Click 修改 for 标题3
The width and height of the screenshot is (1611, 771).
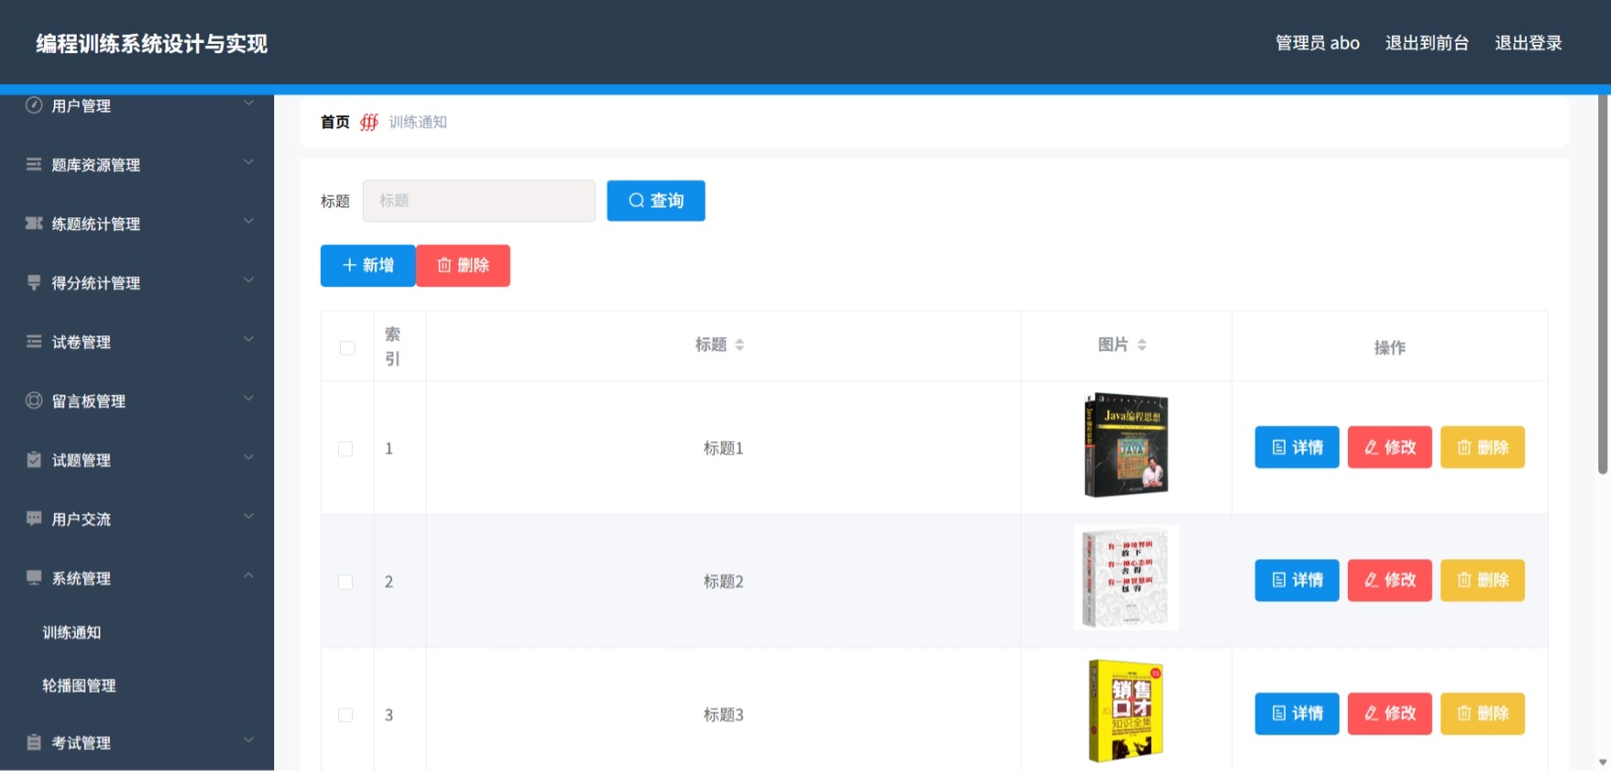tap(1390, 713)
